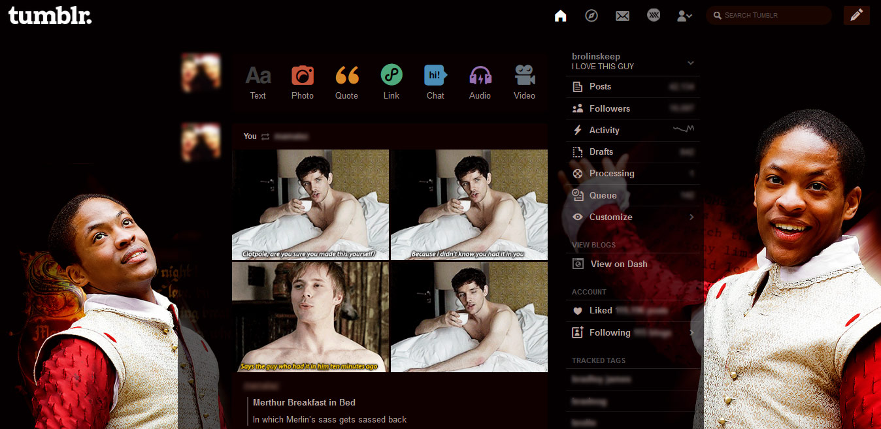The height and width of the screenshot is (429, 881).
Task: Create a new Audio post
Action: 480,82
